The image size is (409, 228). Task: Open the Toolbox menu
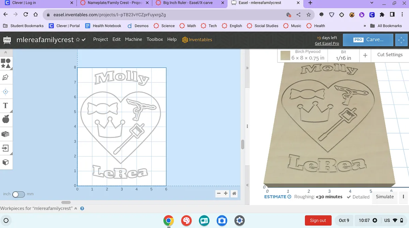(x=155, y=39)
